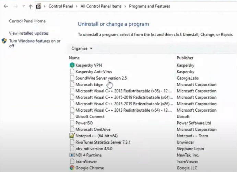
Task: Open Control Panel Home link
Action: 27,21
